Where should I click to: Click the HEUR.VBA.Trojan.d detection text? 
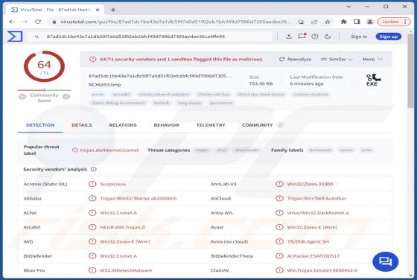(x=122, y=227)
